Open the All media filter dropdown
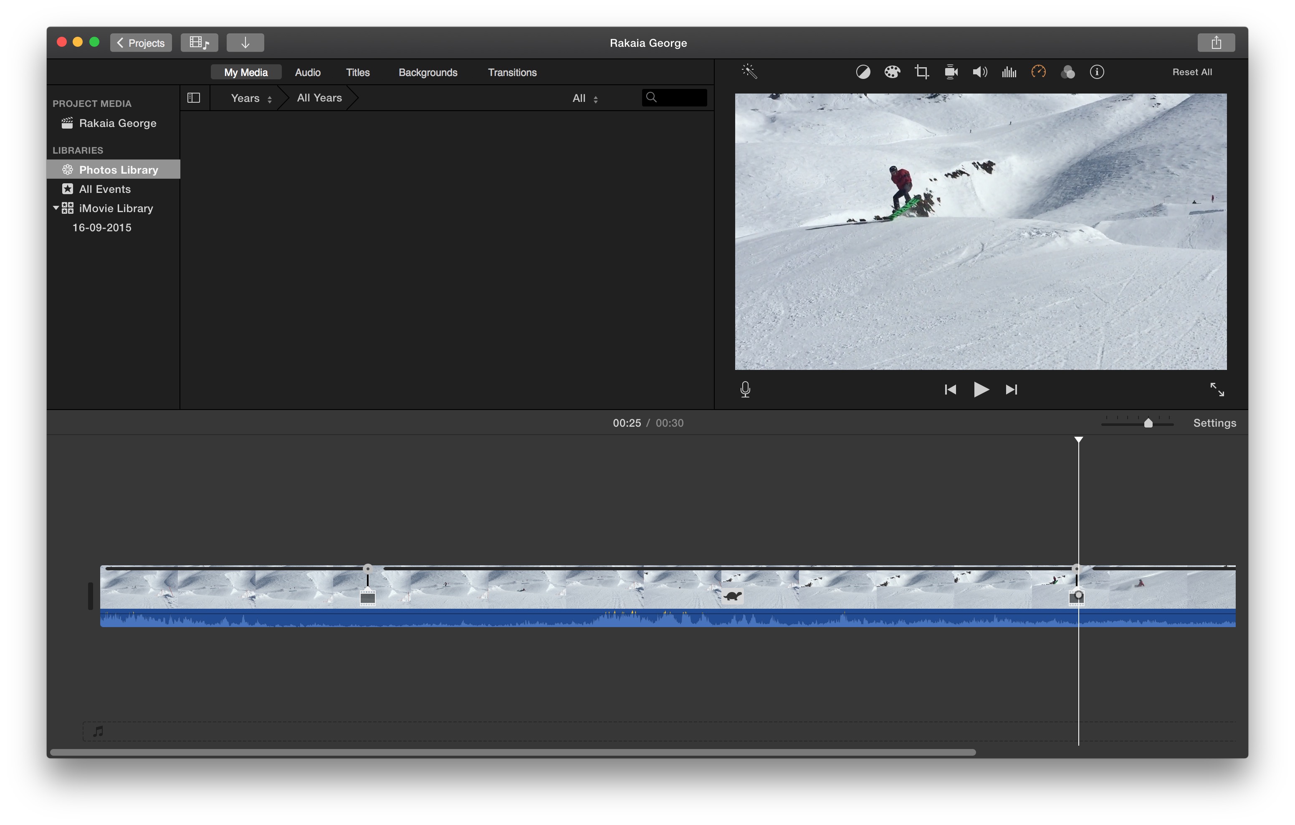 click(x=584, y=99)
